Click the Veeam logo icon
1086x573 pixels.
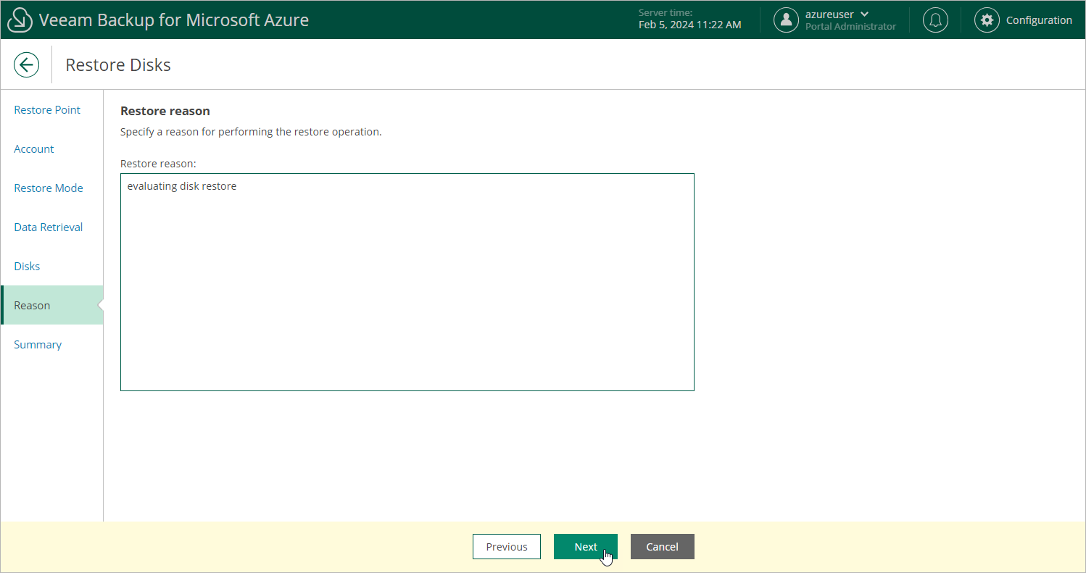[x=20, y=20]
